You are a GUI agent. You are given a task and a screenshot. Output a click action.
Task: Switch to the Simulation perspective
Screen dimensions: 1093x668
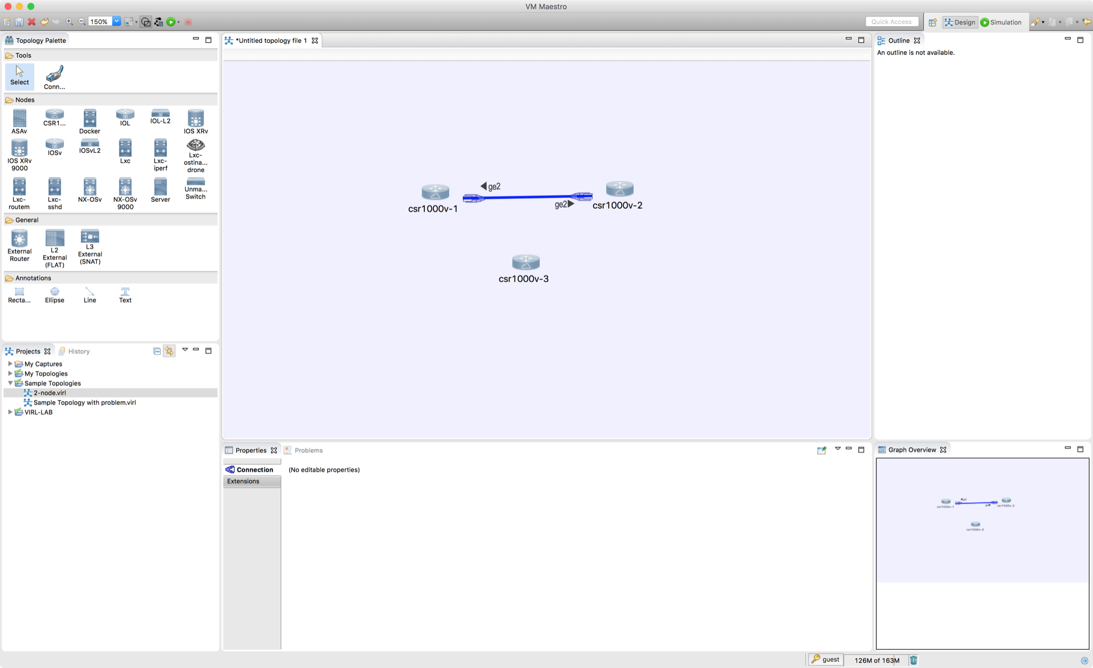[x=1002, y=22]
